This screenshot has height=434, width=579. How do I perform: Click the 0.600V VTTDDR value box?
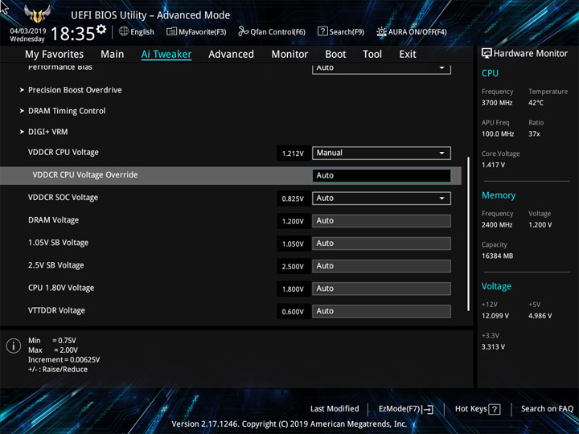pos(294,312)
